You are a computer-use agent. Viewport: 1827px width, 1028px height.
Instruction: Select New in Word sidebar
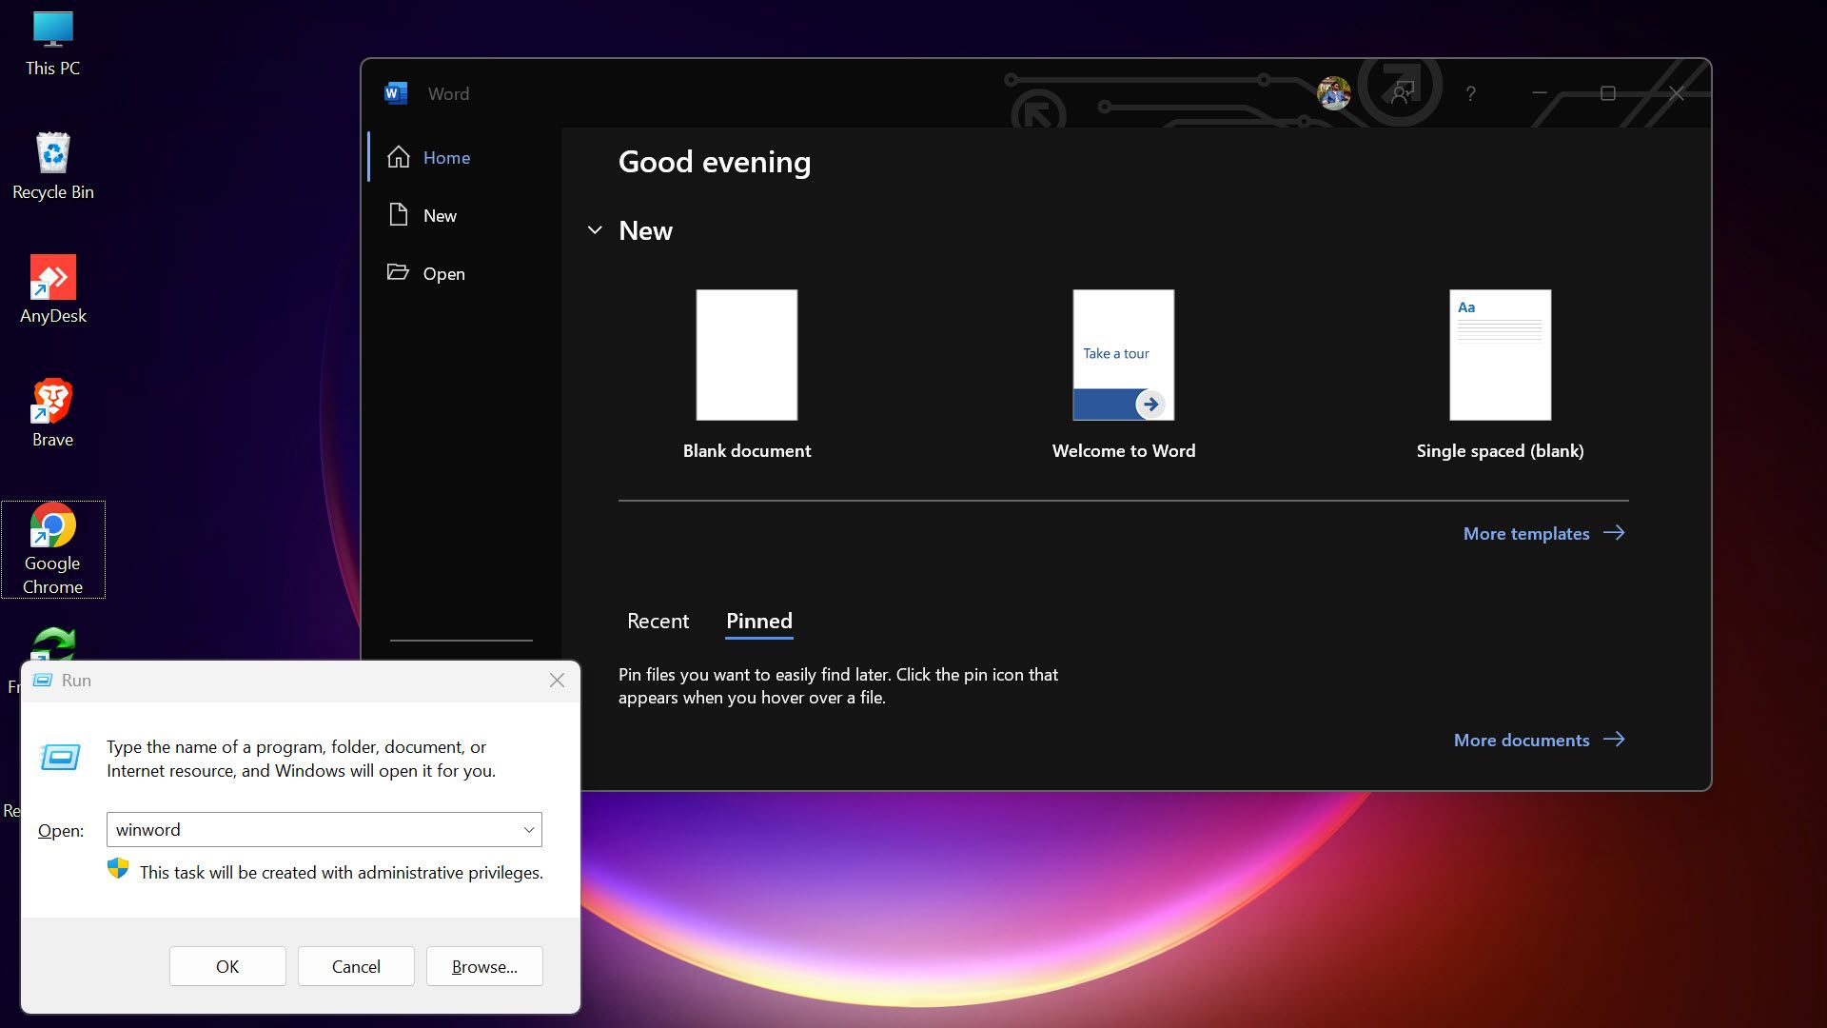pos(463,215)
